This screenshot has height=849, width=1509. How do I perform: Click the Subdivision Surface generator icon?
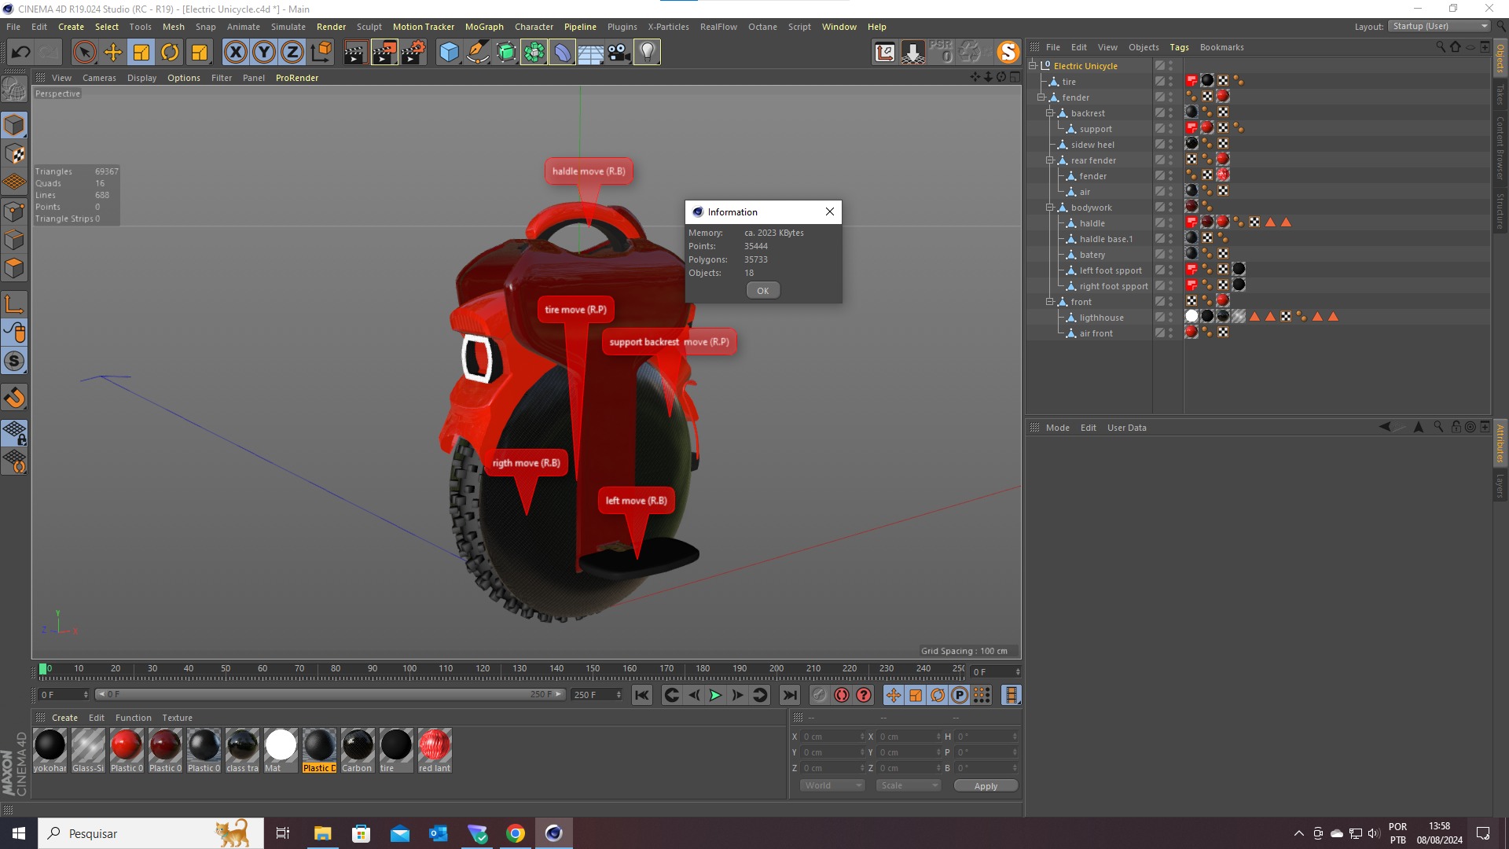(506, 53)
